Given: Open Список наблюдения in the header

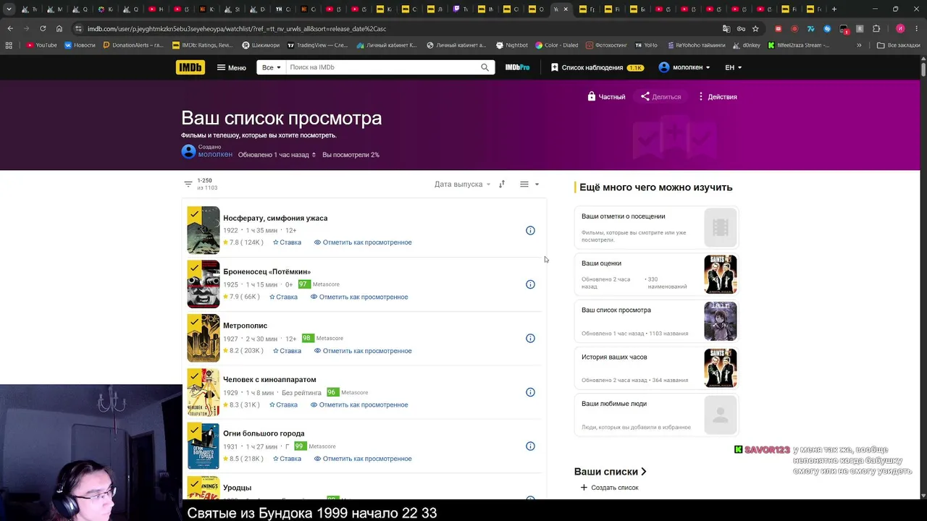Looking at the screenshot, I should 597,67.
